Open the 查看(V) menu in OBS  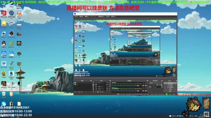click(87, 17)
